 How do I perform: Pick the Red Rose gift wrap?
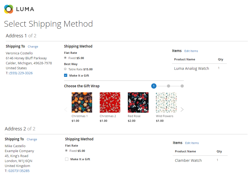[x=138, y=102]
